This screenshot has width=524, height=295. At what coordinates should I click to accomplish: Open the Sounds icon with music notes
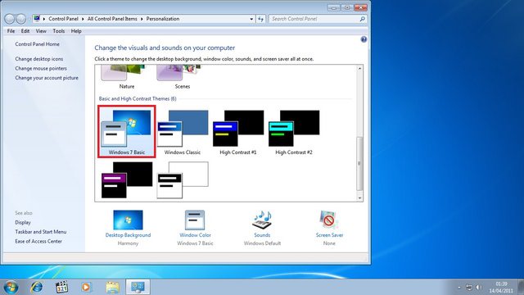coord(262,220)
